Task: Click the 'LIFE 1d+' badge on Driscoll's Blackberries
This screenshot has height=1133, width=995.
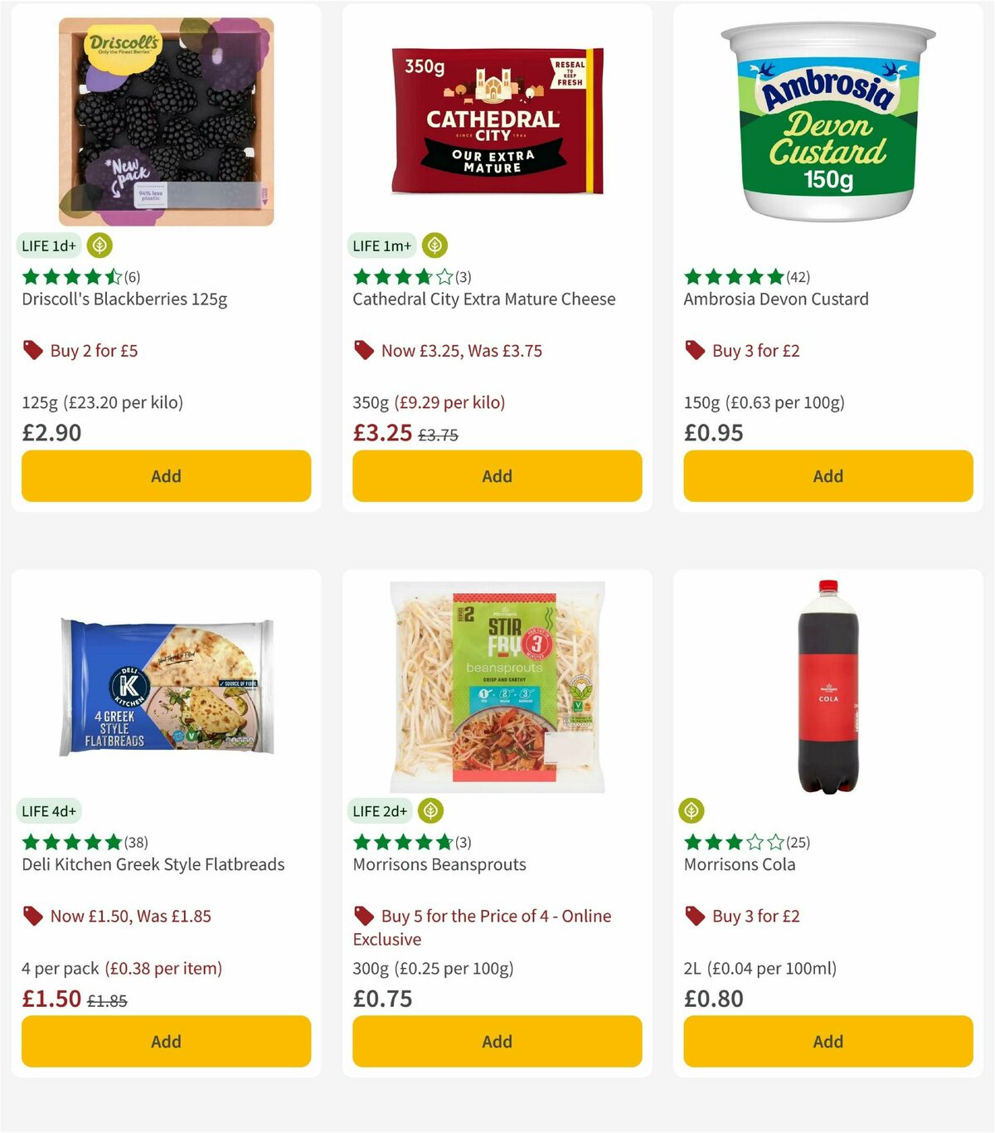Action: coord(48,246)
